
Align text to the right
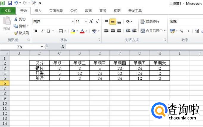click(x=119, y=31)
